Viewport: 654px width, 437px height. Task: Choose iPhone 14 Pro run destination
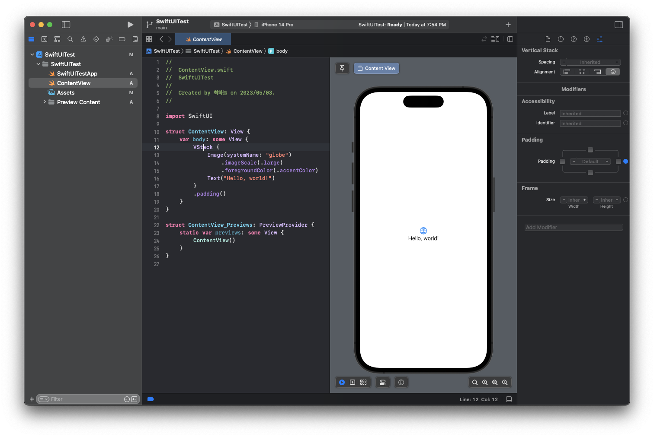click(x=274, y=25)
